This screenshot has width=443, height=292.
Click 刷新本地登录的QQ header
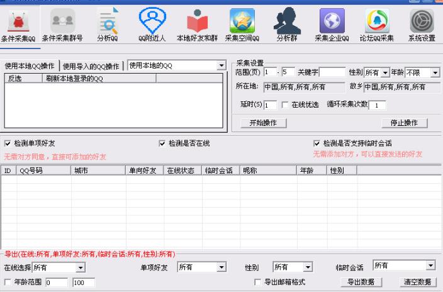[x=99, y=79]
